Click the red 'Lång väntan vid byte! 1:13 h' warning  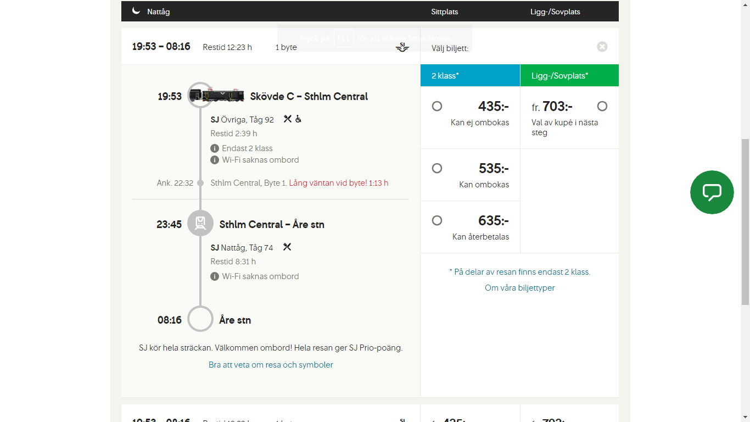coord(339,183)
